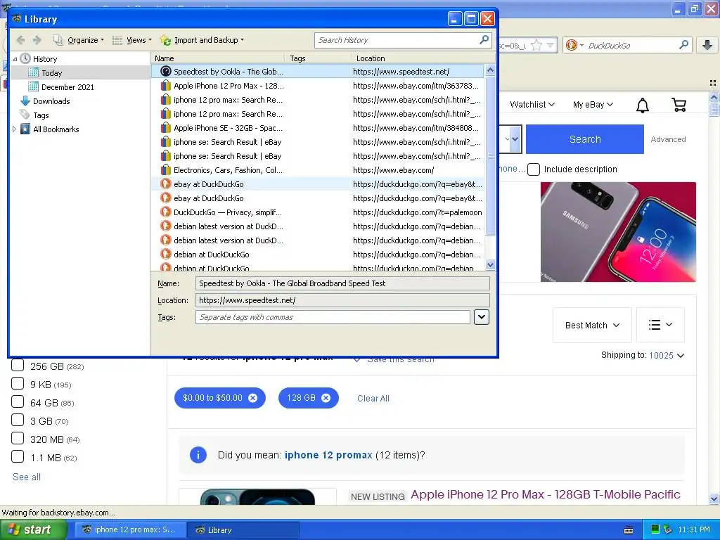Click the blue eBay Search button
Viewport: 720px width, 540px height.
click(584, 139)
